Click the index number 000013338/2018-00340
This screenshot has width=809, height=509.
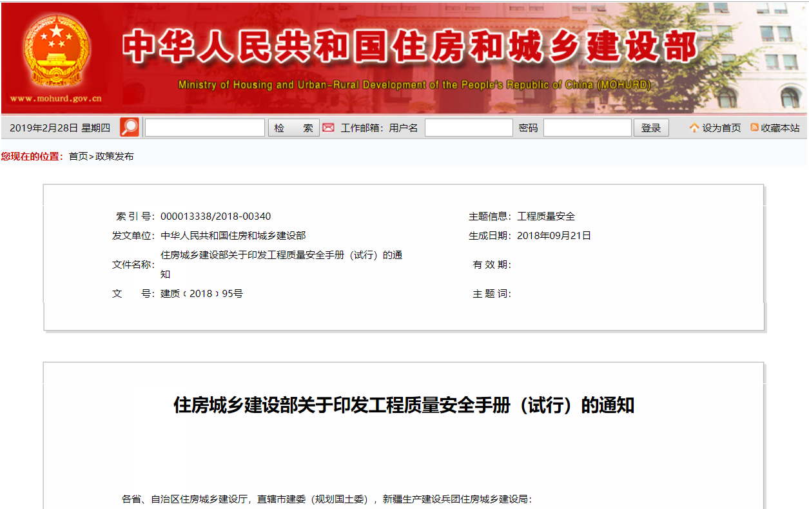(215, 216)
